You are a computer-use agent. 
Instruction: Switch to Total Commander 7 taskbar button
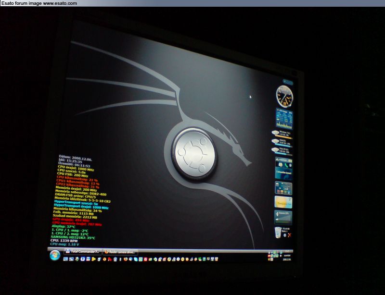(83, 252)
